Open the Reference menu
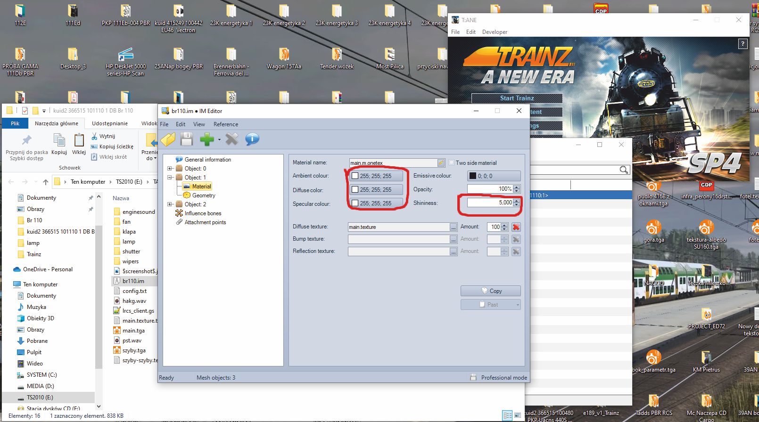759x422 pixels. pos(225,124)
